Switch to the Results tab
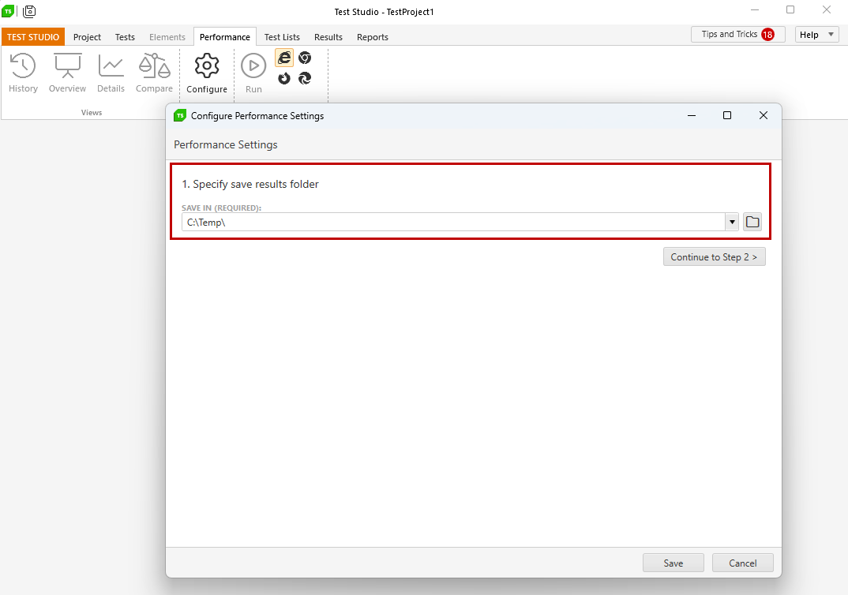 [328, 37]
